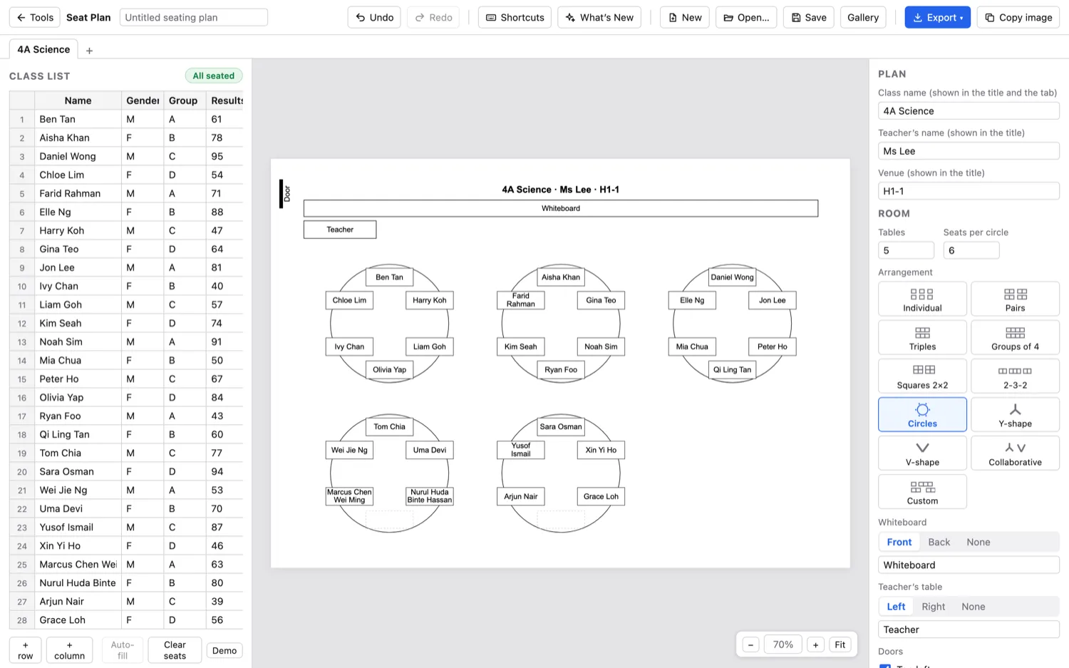Choose the Pairs arrangement
Image resolution: width=1069 pixels, height=668 pixels.
(1015, 299)
